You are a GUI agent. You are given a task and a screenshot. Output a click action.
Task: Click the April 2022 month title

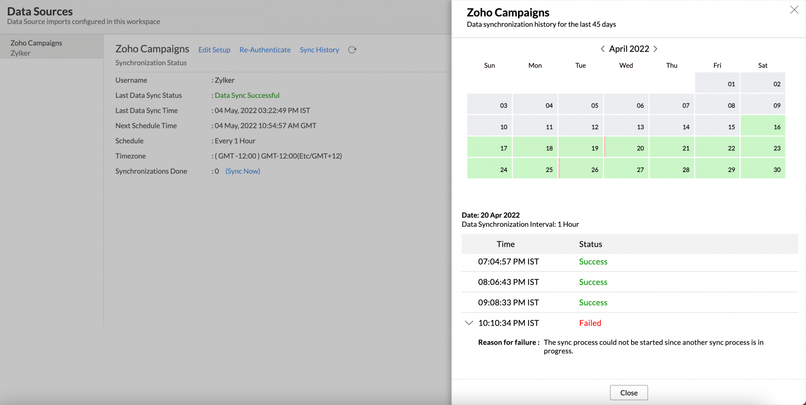pyautogui.click(x=629, y=49)
